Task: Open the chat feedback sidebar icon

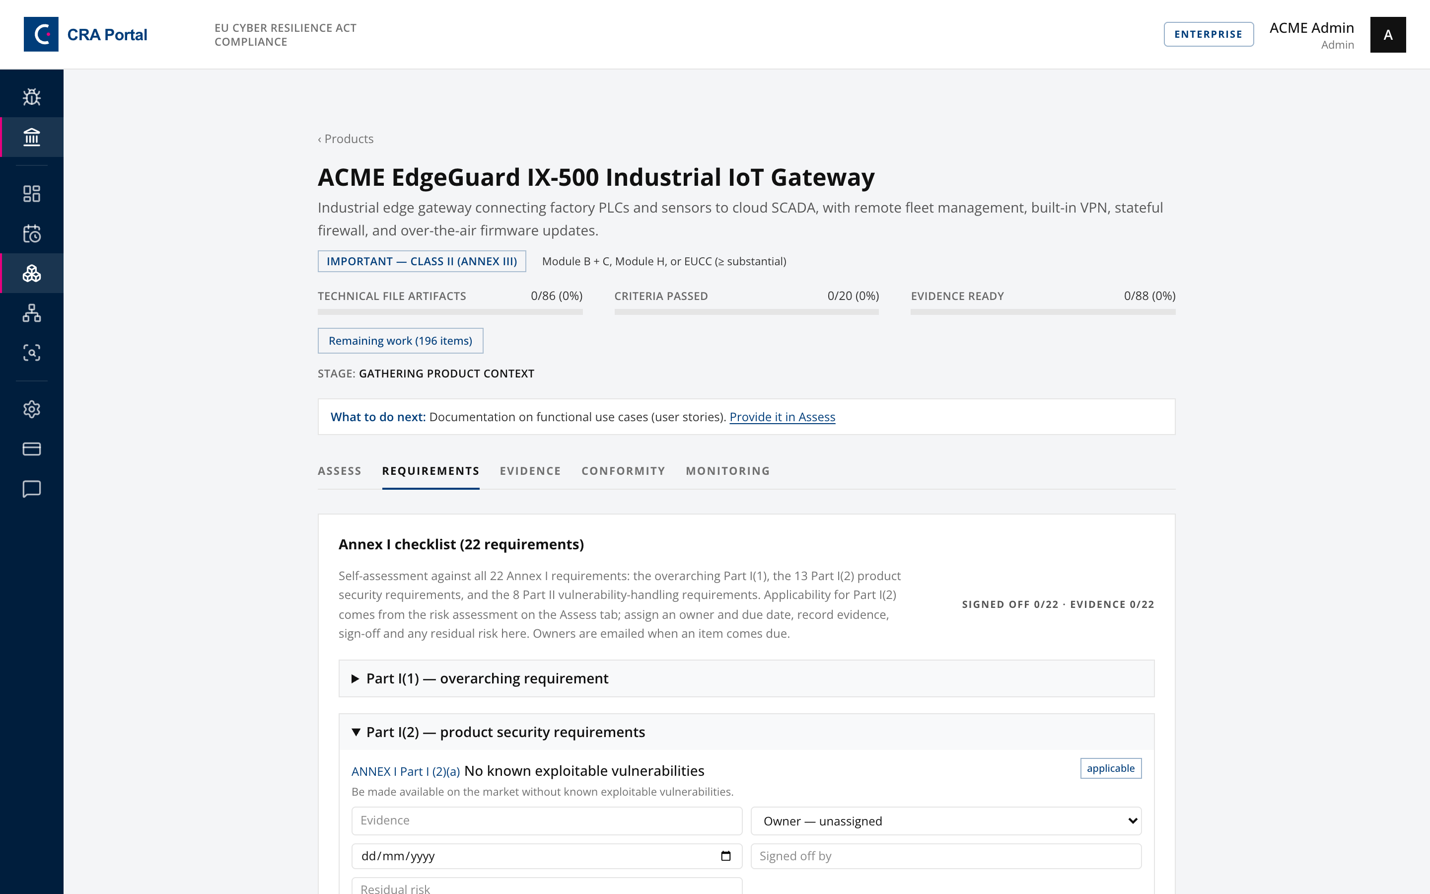Action: pyautogui.click(x=31, y=489)
